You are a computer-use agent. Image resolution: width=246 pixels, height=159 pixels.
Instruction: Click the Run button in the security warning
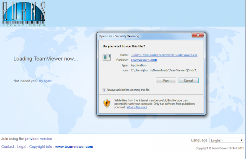click(166, 81)
